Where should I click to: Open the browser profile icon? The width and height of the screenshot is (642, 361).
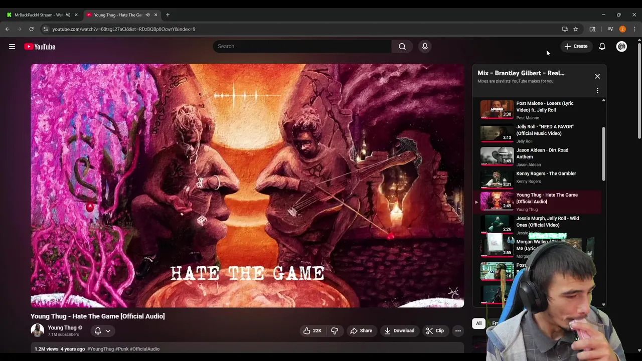pyautogui.click(x=622, y=29)
